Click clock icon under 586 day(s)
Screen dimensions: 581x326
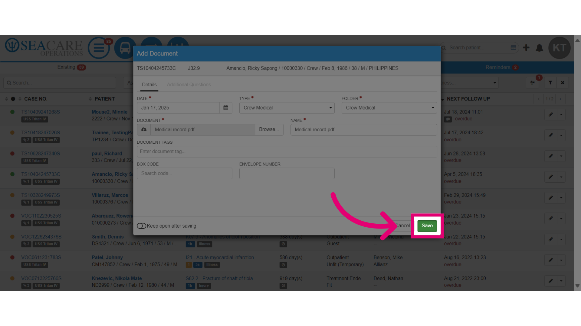(283, 265)
